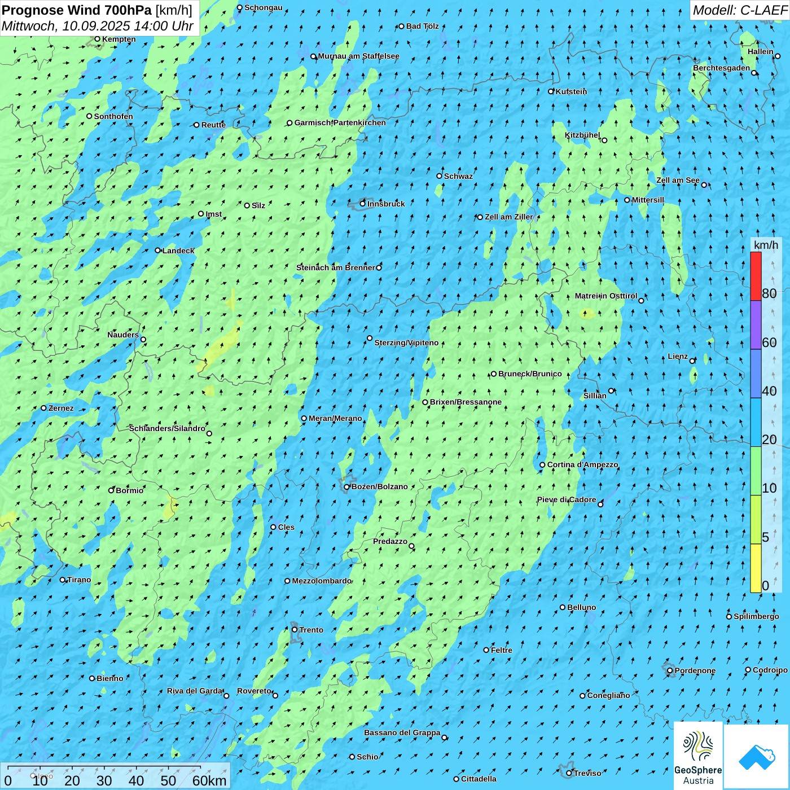Click the 'Kitzbühel' town label
The width and height of the screenshot is (790, 790).
tap(582, 135)
